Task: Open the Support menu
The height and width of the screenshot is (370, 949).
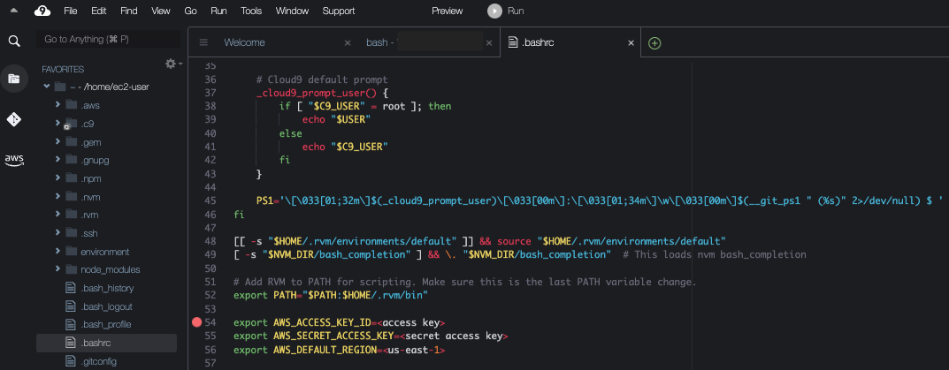Action: pyautogui.click(x=339, y=11)
